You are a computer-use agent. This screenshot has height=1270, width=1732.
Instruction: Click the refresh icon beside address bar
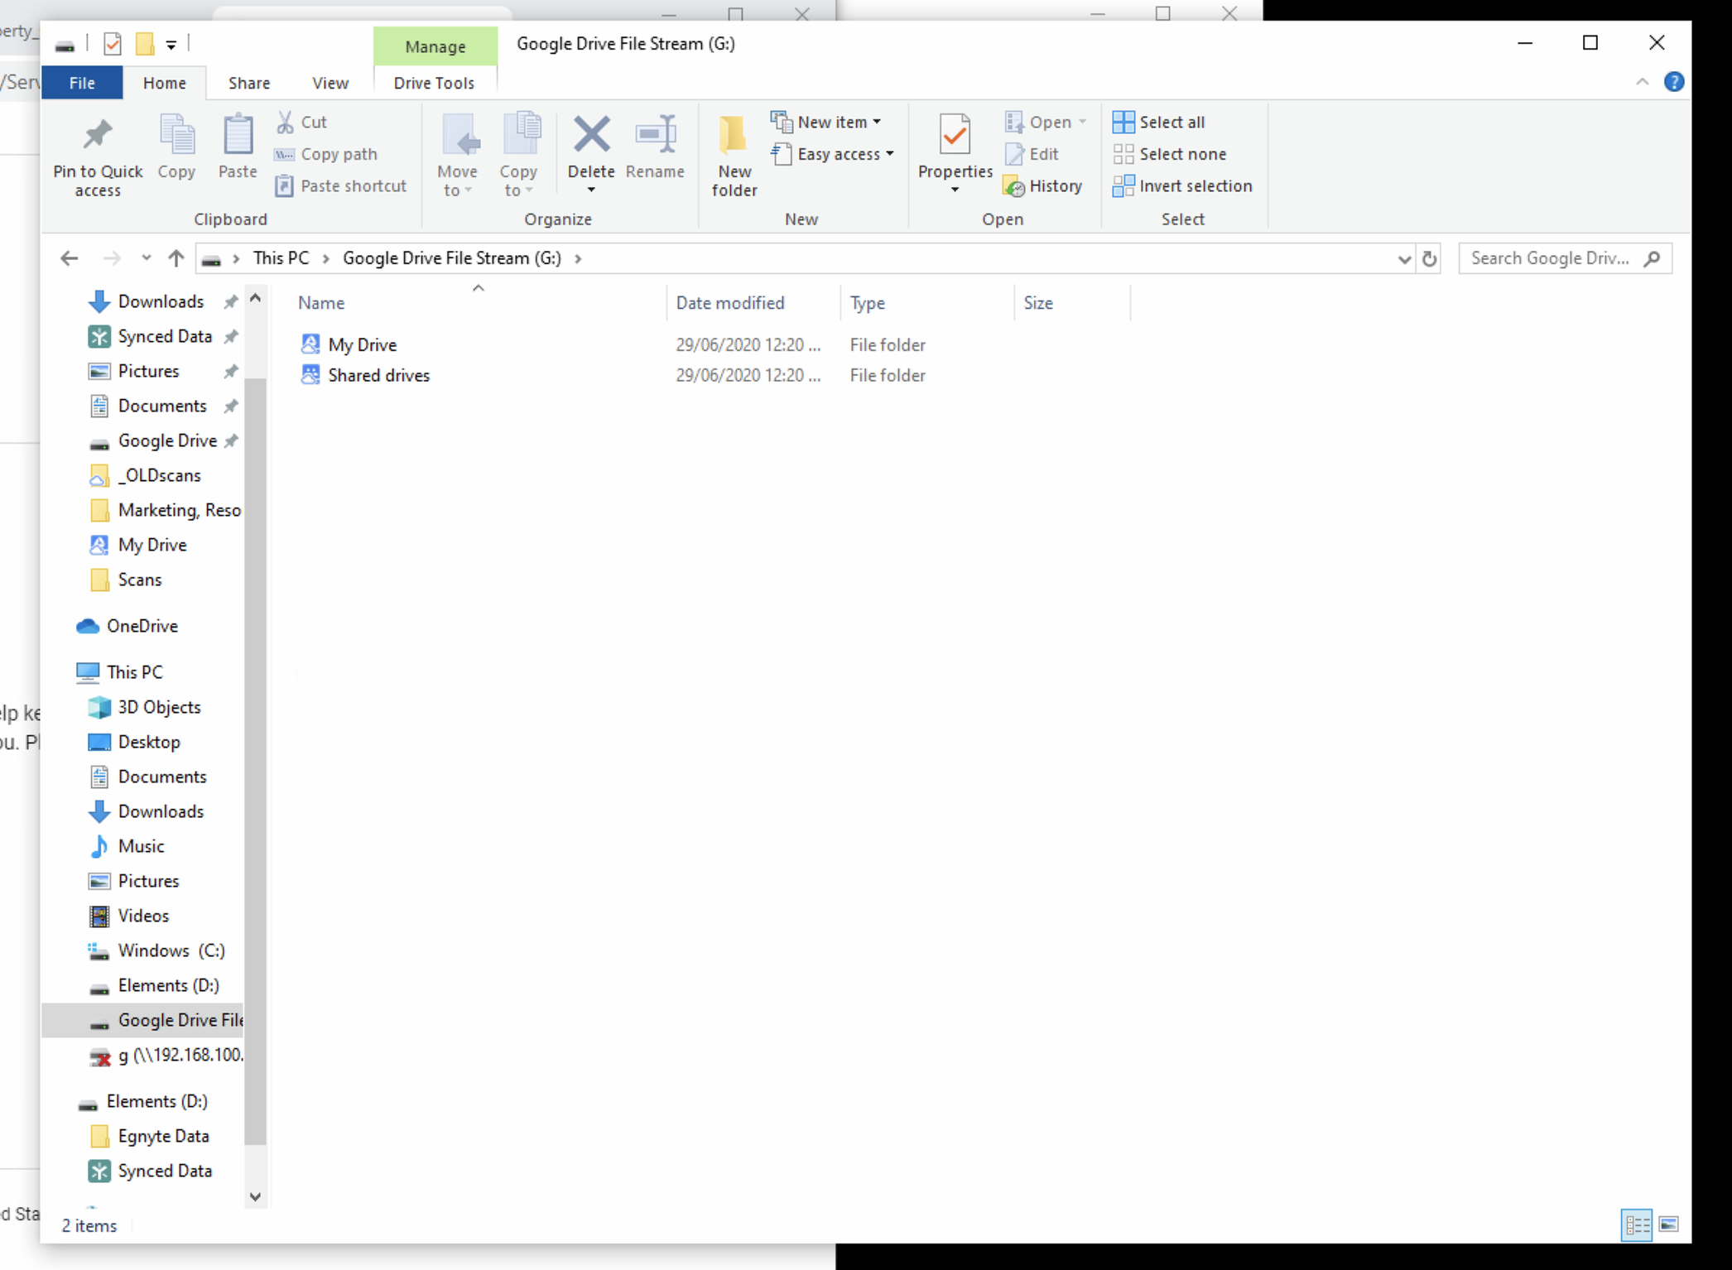pyautogui.click(x=1429, y=259)
